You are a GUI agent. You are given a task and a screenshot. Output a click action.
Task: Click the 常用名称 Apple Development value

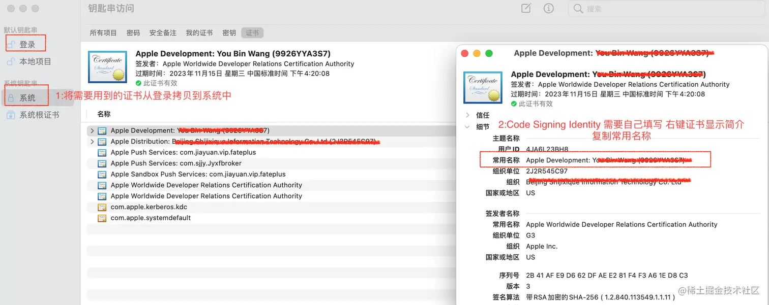[609, 160]
